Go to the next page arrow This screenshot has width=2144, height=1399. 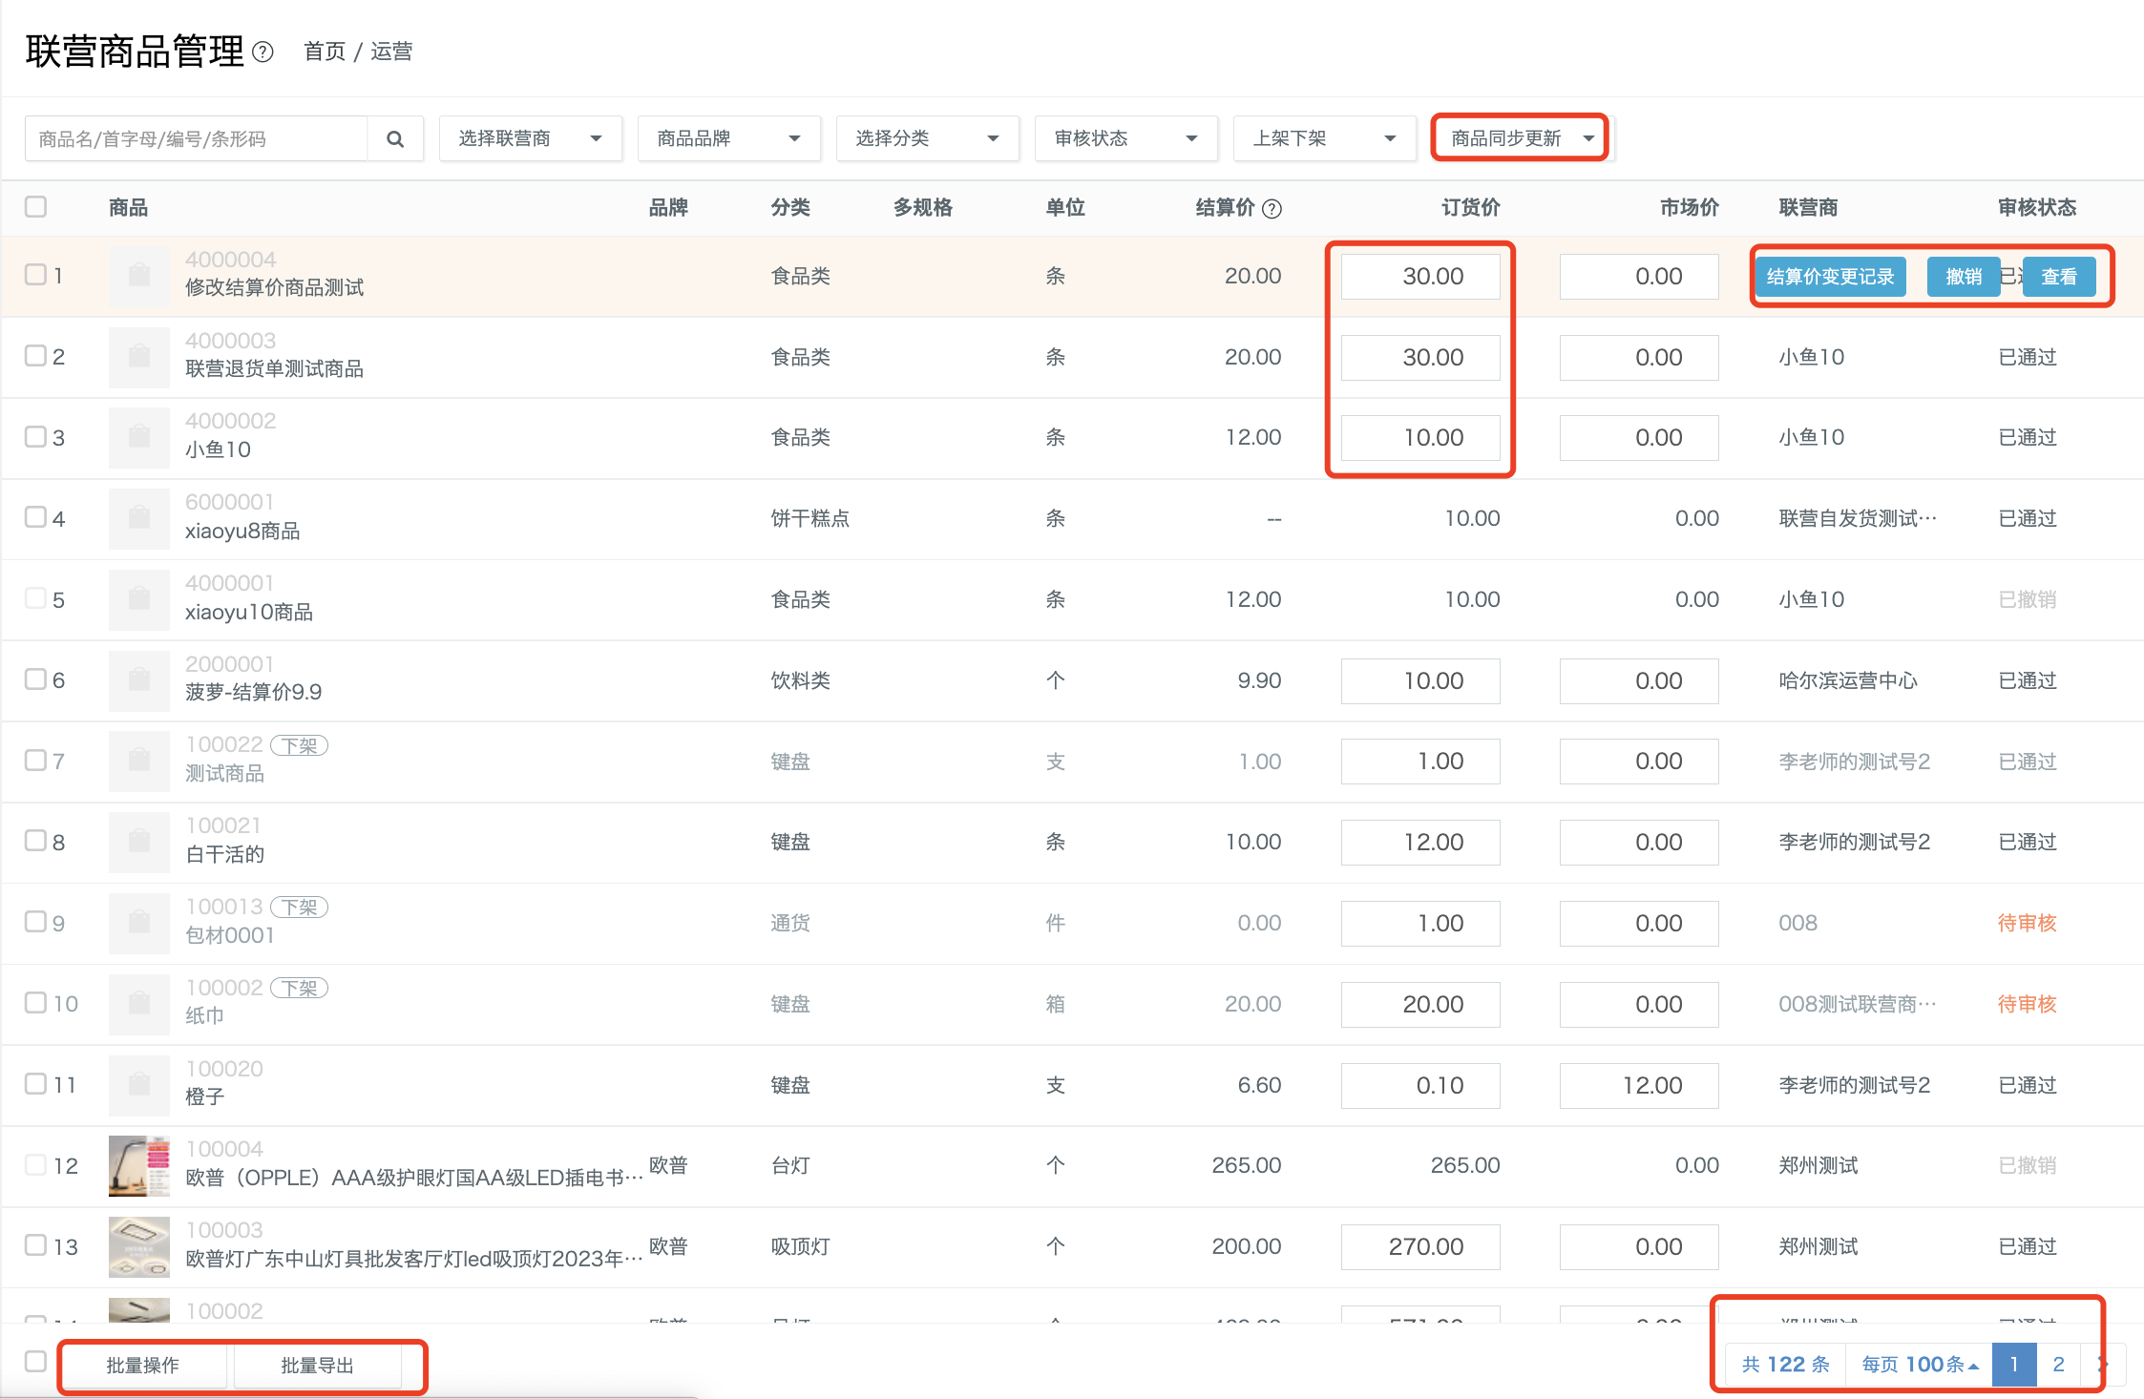[2100, 1365]
